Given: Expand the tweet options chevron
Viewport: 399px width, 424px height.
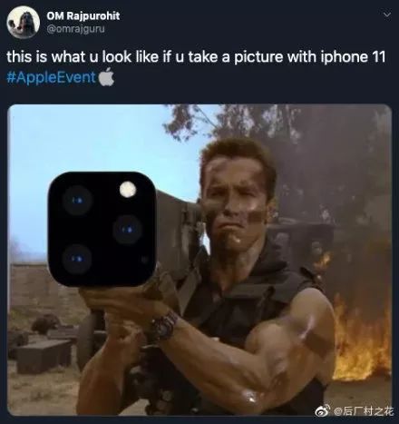Looking at the screenshot, I should pos(387,15).
